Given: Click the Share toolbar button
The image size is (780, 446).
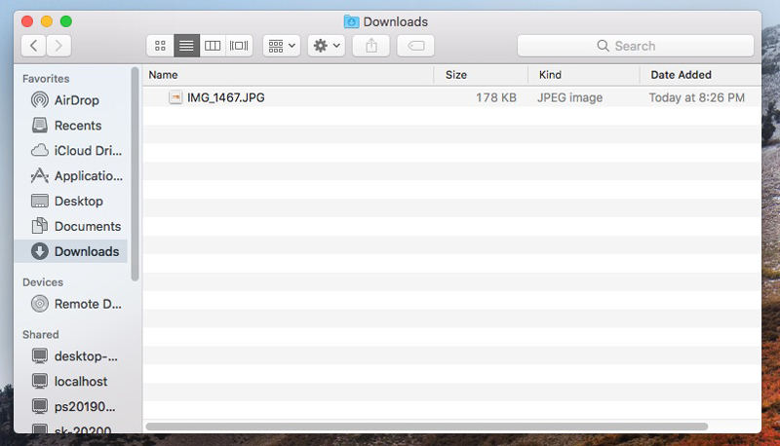Looking at the screenshot, I should 371,46.
